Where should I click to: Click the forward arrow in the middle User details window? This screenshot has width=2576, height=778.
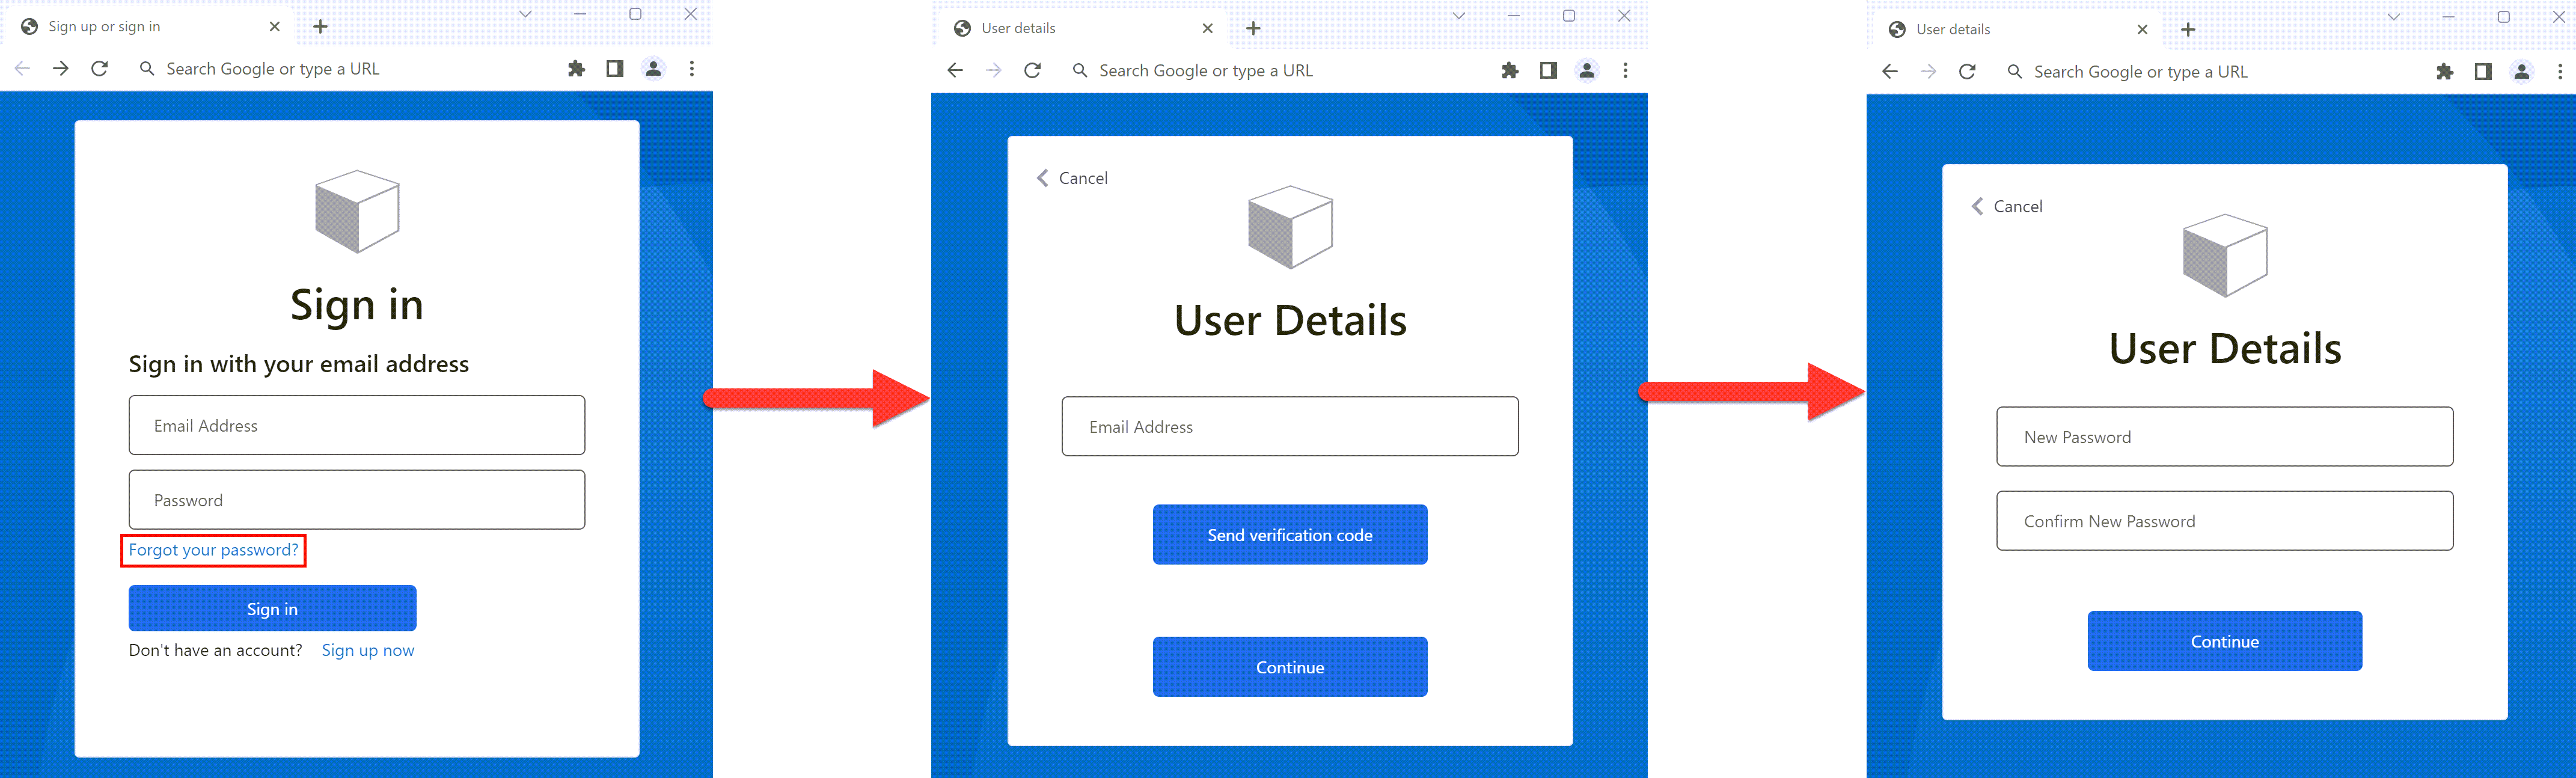[x=993, y=71]
